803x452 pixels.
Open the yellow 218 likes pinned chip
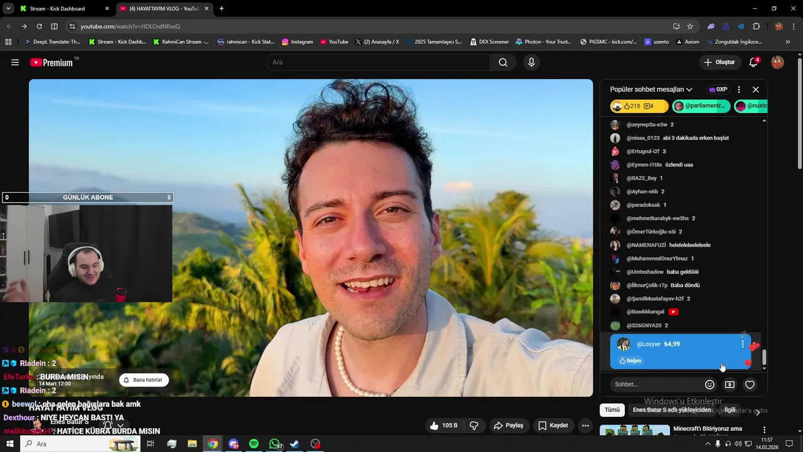pos(639,106)
